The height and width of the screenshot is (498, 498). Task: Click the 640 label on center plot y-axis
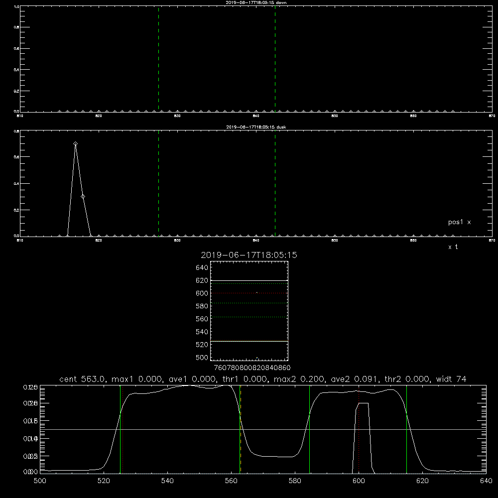tap(202, 267)
